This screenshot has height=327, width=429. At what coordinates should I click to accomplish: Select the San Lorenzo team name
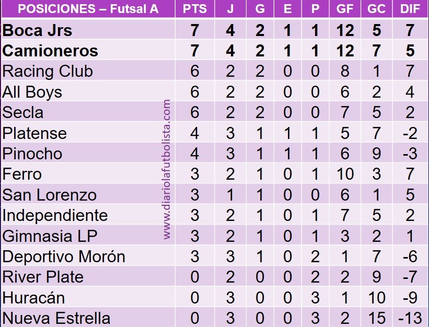pyautogui.click(x=50, y=195)
